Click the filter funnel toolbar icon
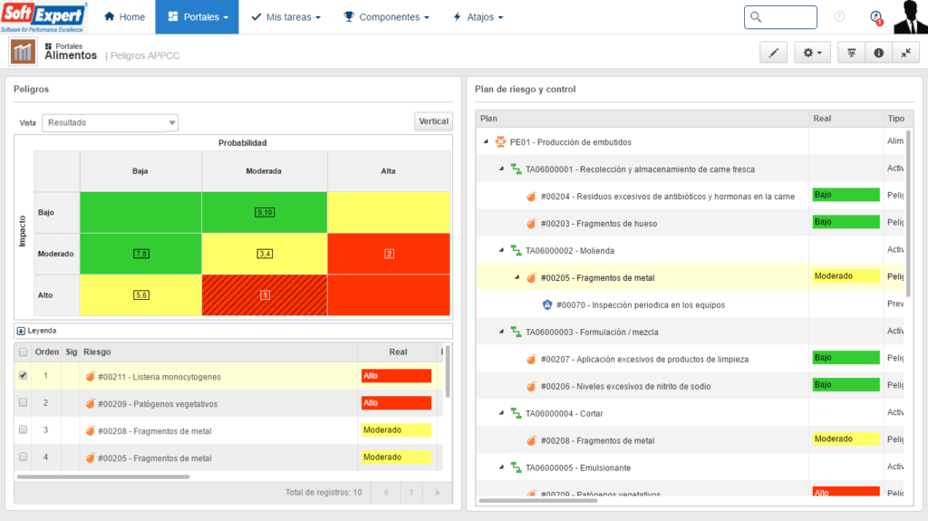928x521 pixels. tap(851, 53)
